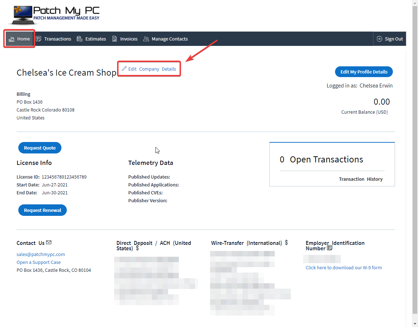Click the Estimates document icon
Image resolution: width=418 pixels, height=327 pixels.
tap(79, 39)
